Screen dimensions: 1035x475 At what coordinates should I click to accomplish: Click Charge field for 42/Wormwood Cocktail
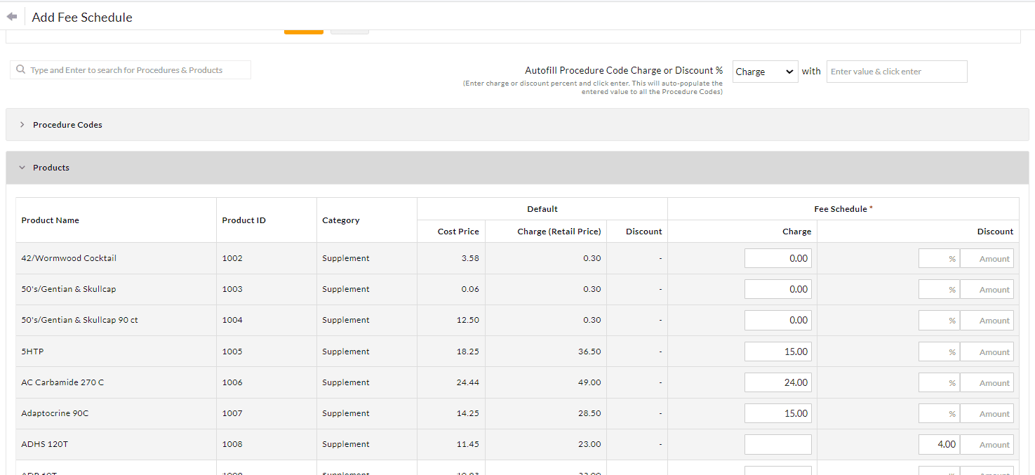click(777, 257)
